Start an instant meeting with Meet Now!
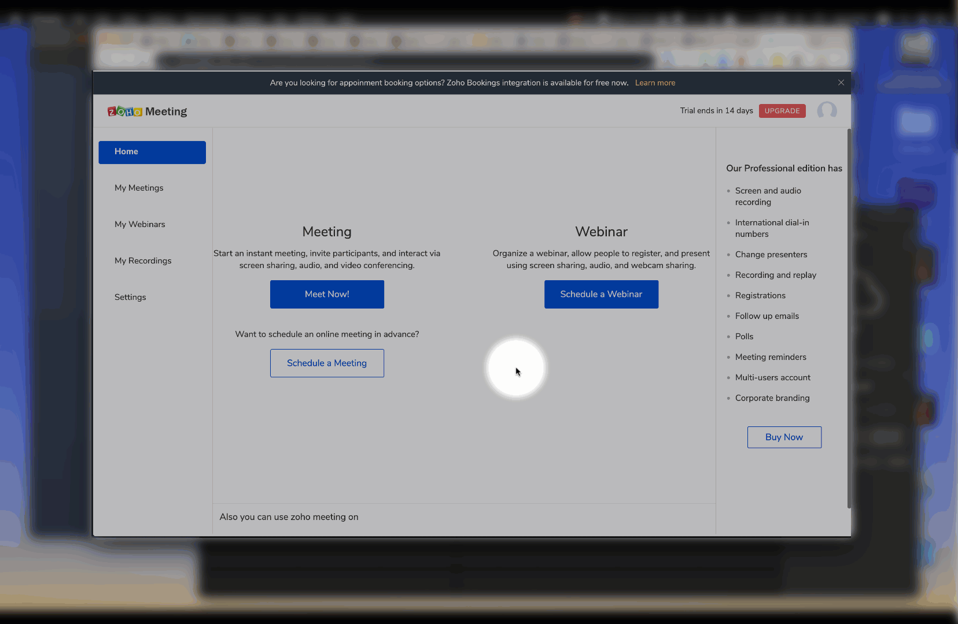The image size is (958, 624). tap(327, 294)
